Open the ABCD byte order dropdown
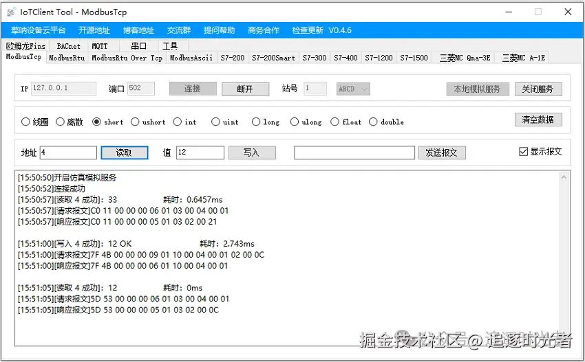585x362 pixels. click(x=353, y=89)
